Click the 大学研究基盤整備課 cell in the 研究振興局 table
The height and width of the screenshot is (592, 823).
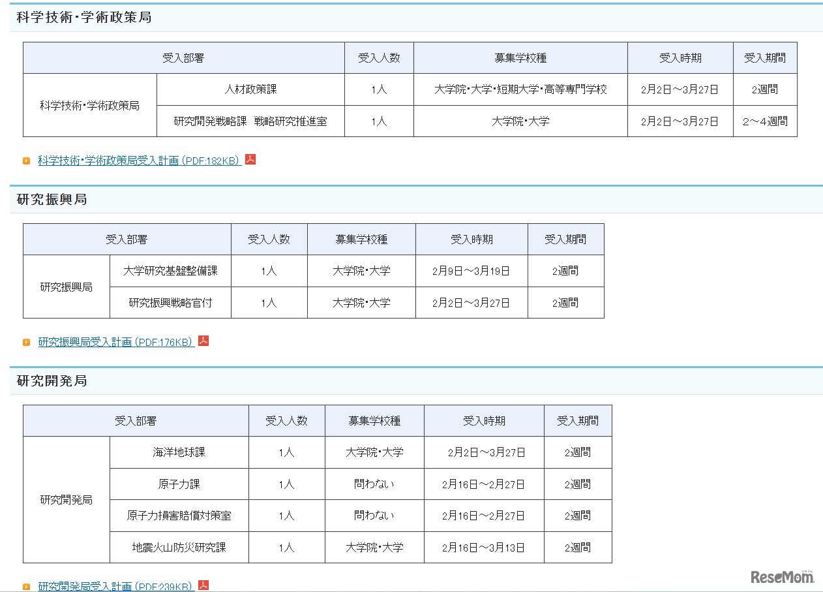click(x=170, y=271)
